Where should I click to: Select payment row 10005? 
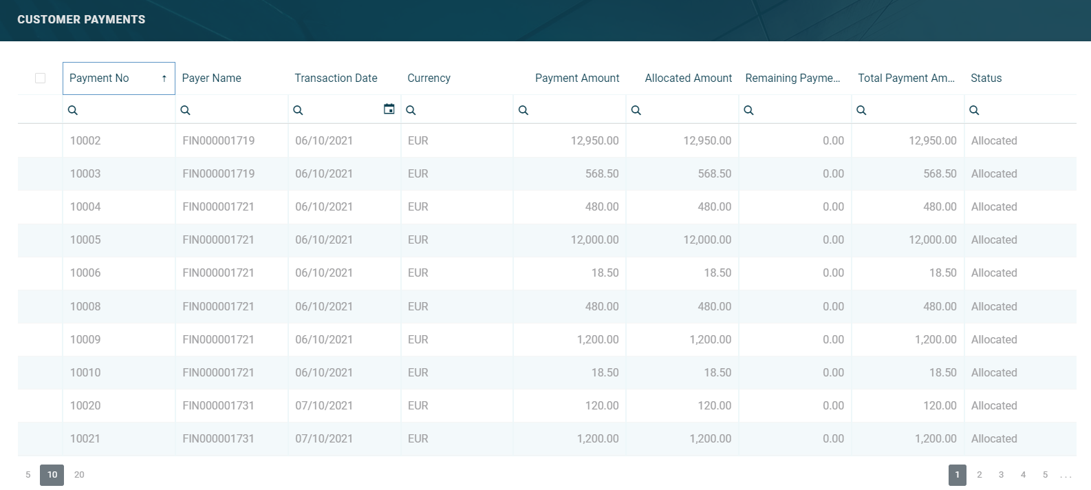click(x=85, y=240)
